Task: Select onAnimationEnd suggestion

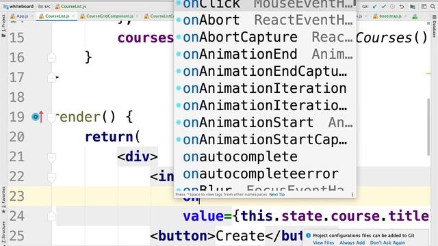Action: coord(265,54)
